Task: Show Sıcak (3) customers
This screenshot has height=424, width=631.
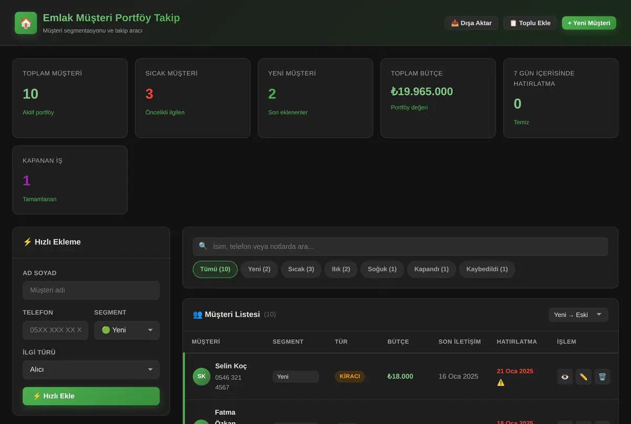Action: click(301, 269)
